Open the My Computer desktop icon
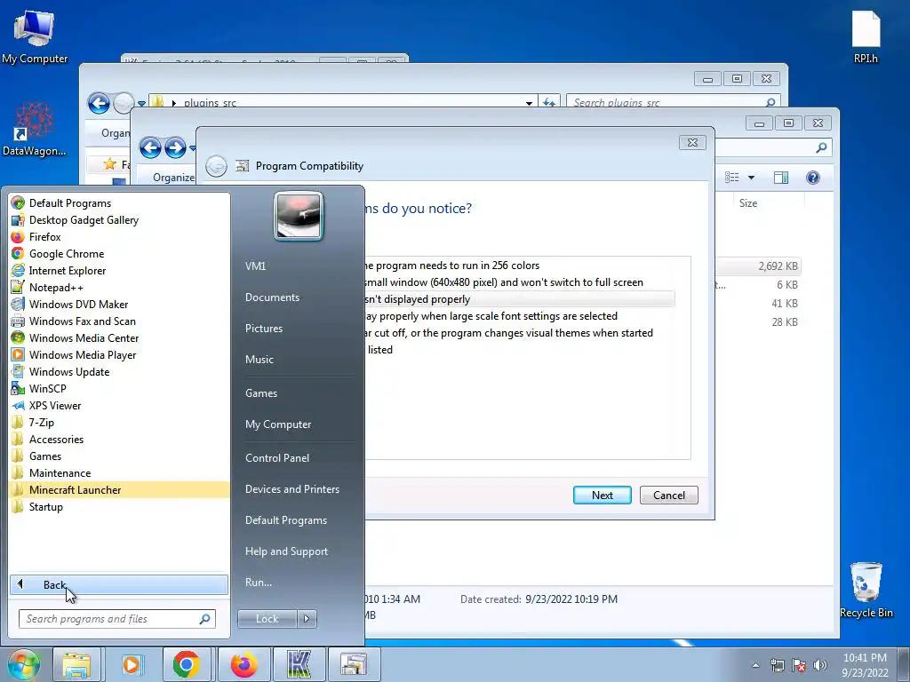Viewport: 910px width, 682px height. click(x=35, y=36)
